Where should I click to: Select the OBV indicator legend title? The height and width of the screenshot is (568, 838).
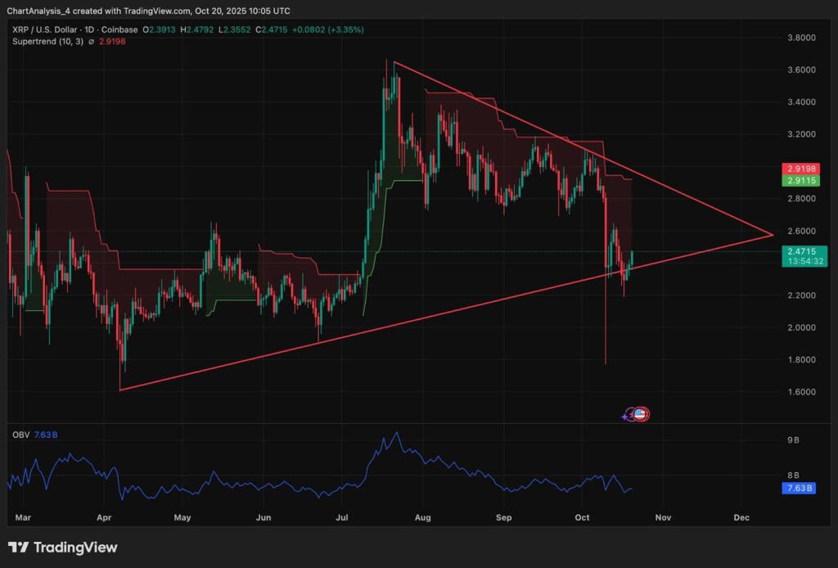click(x=19, y=435)
